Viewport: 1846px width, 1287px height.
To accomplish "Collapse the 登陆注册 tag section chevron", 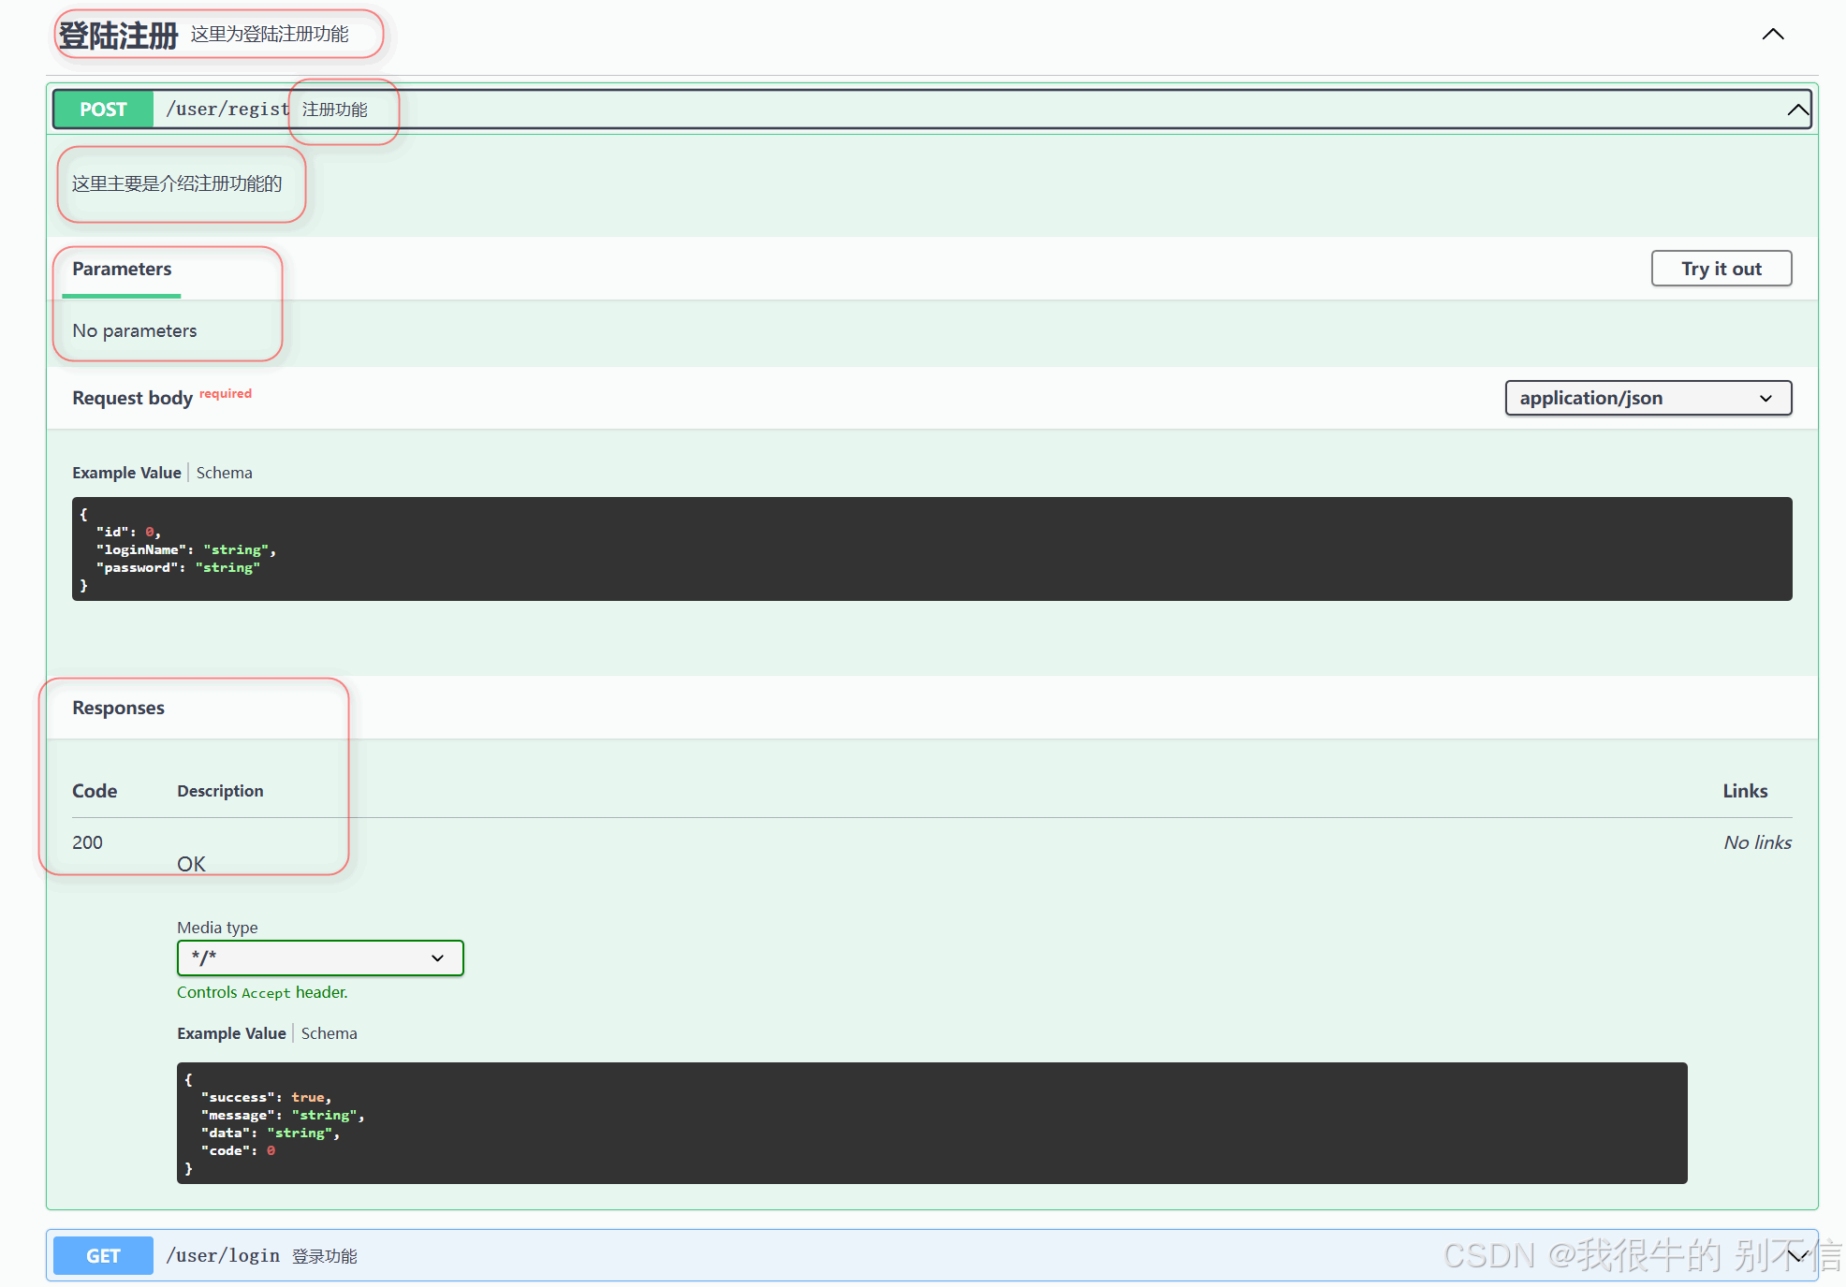I will (1772, 35).
